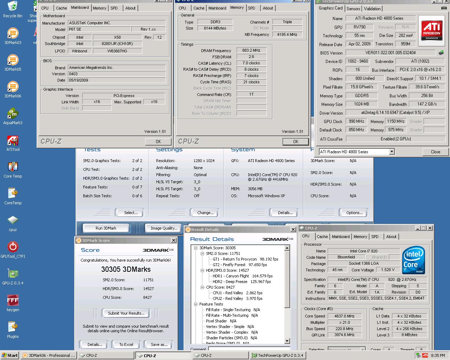
Task: Click Details button in 3DMark Score window
Action: (95, 345)
